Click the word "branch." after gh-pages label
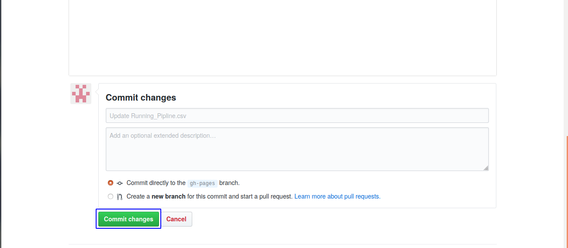Image resolution: width=568 pixels, height=248 pixels. click(229, 183)
